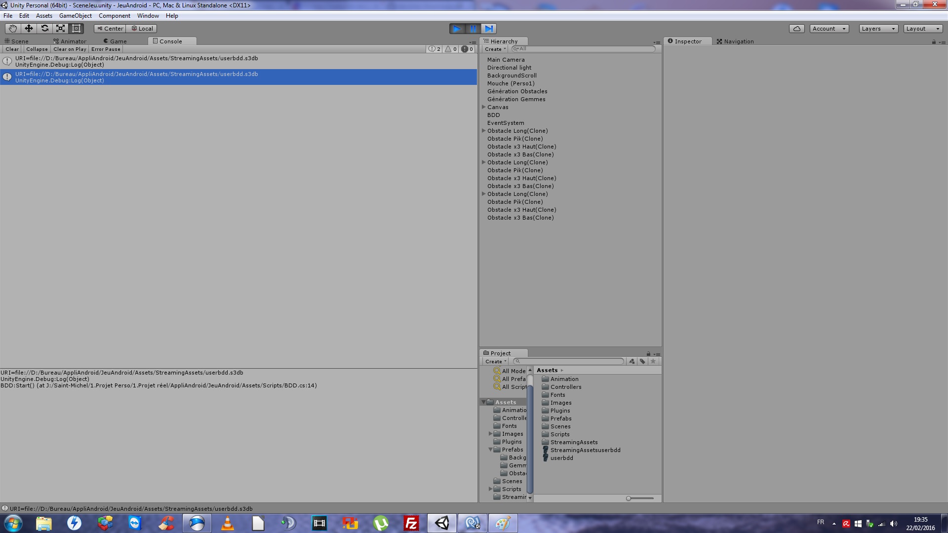The image size is (948, 533).
Task: Select the Rotate tool
Action: click(44, 29)
